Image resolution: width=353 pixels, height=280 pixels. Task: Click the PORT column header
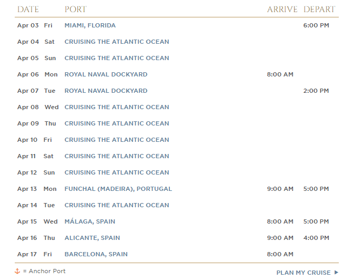pos(76,9)
